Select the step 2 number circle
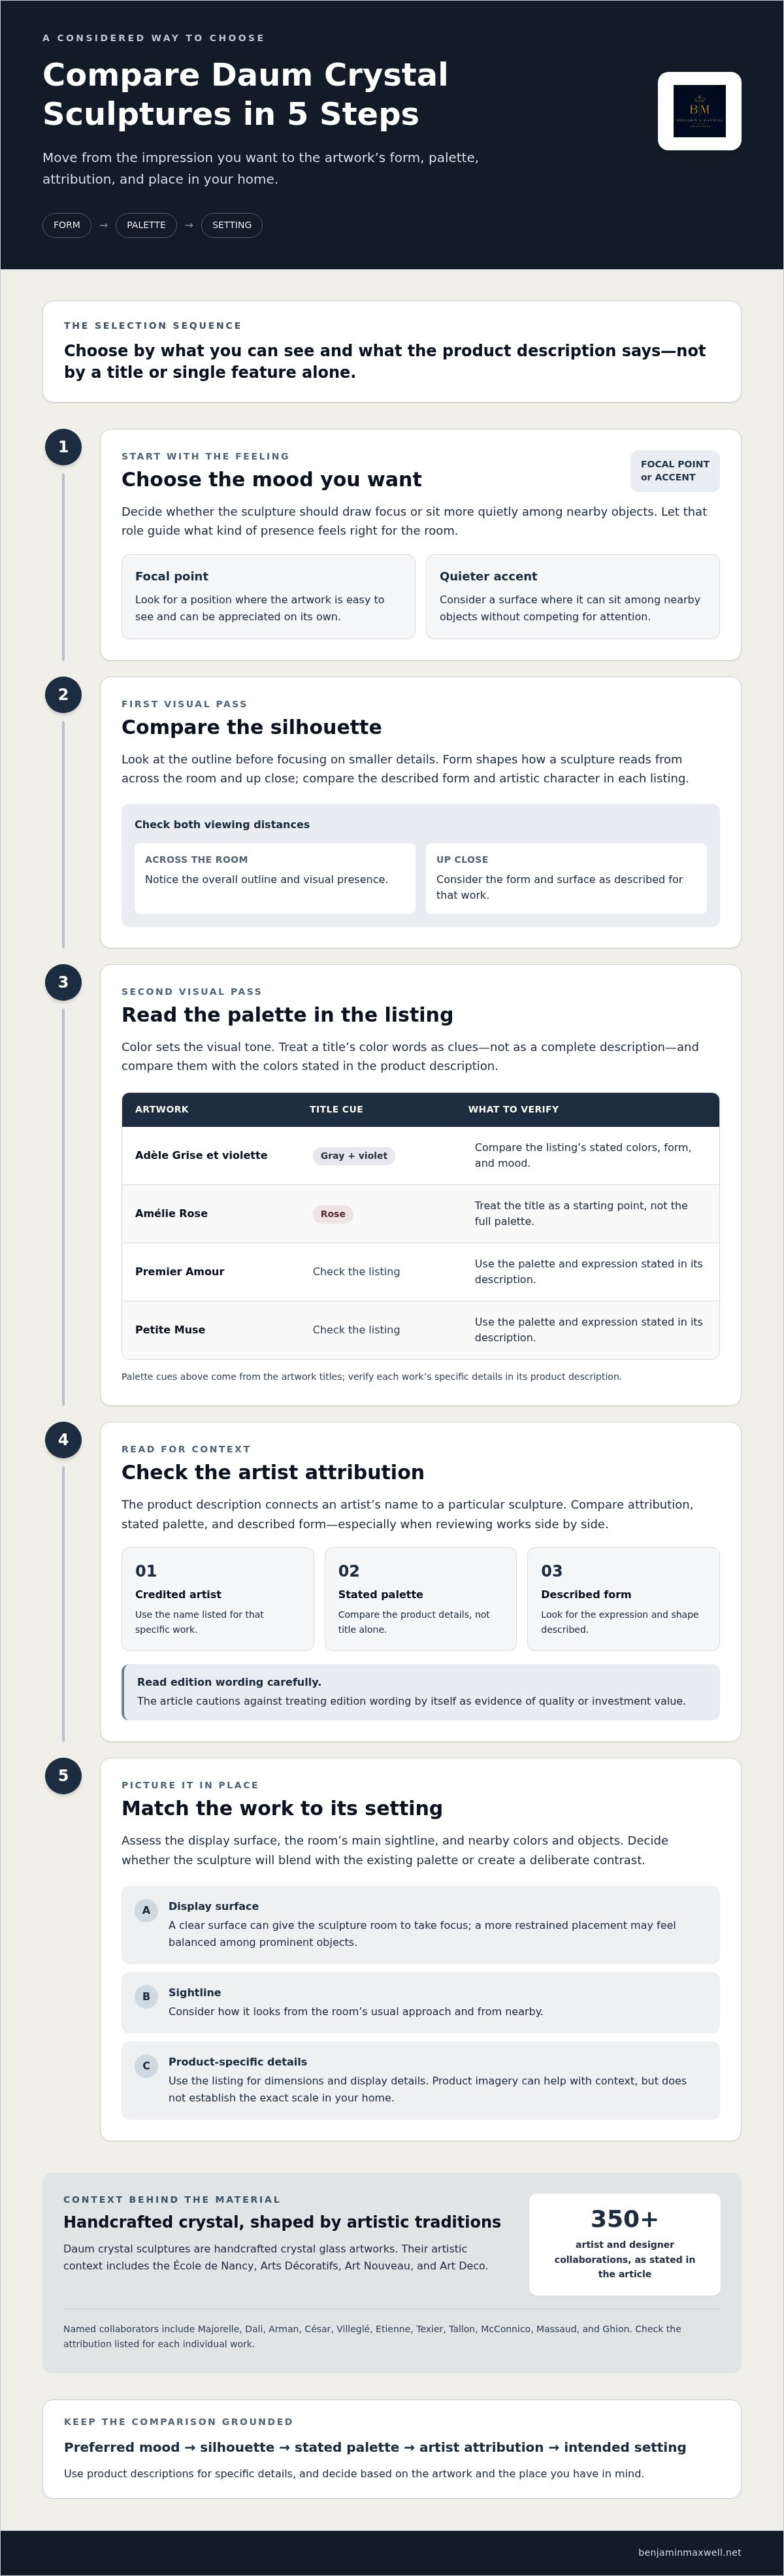Screen dimensions: 784x2576 [63, 695]
